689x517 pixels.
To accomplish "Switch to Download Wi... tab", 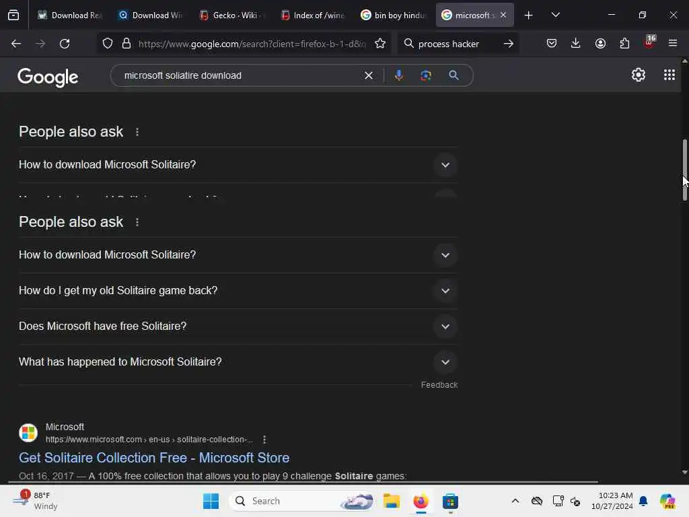I will tap(150, 15).
